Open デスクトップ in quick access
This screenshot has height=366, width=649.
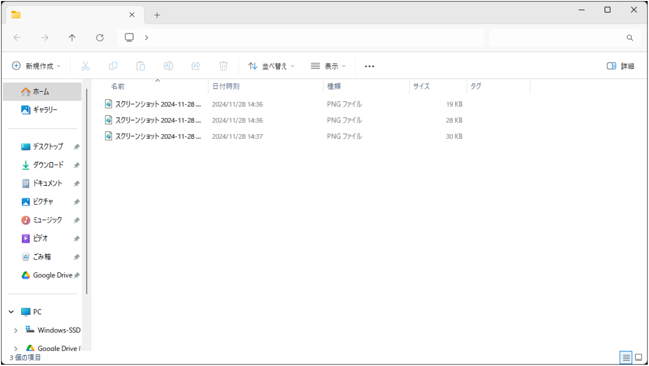[x=42, y=147]
